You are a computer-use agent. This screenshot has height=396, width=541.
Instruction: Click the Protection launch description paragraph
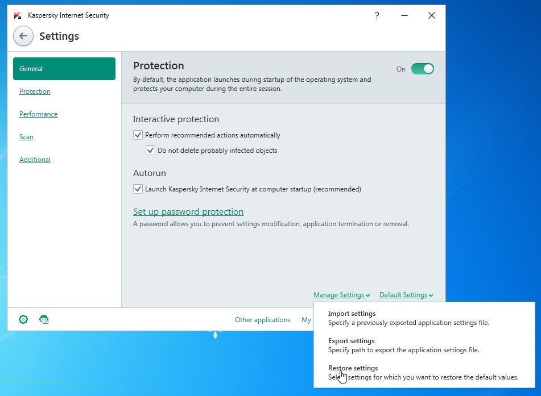252,84
